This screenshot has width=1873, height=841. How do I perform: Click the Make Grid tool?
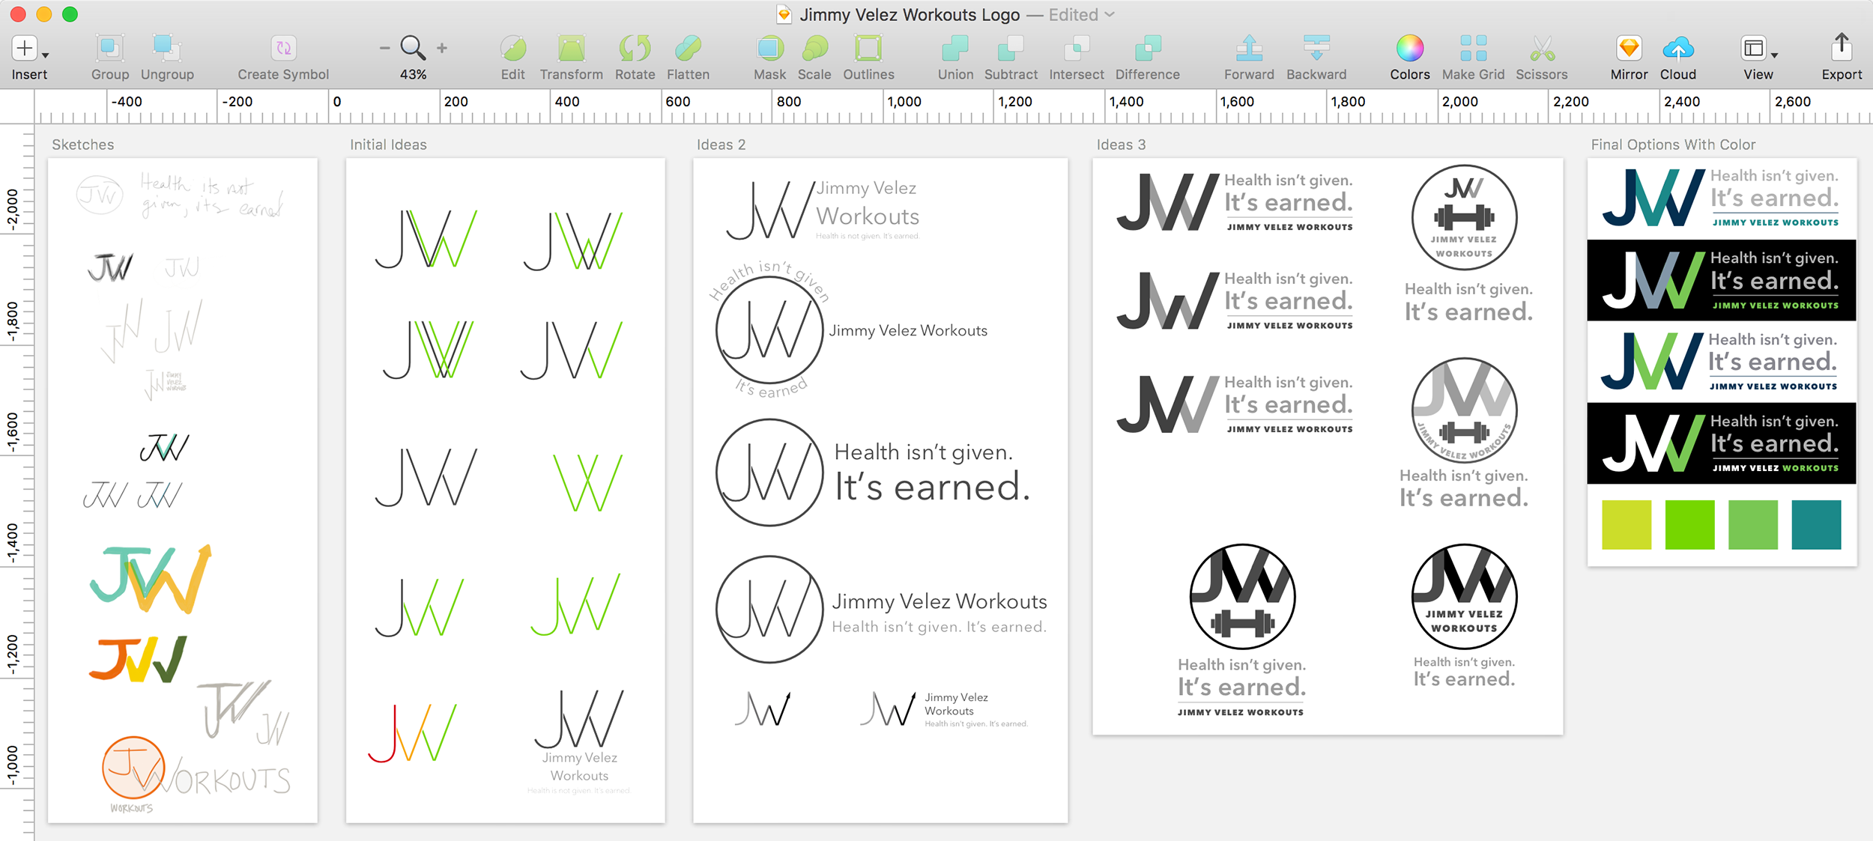click(1473, 49)
